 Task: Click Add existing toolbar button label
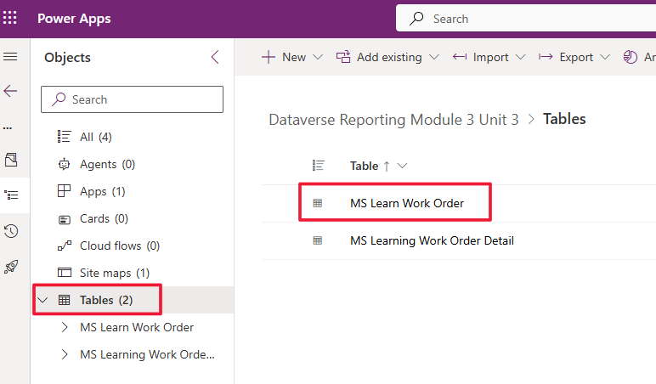(x=389, y=57)
